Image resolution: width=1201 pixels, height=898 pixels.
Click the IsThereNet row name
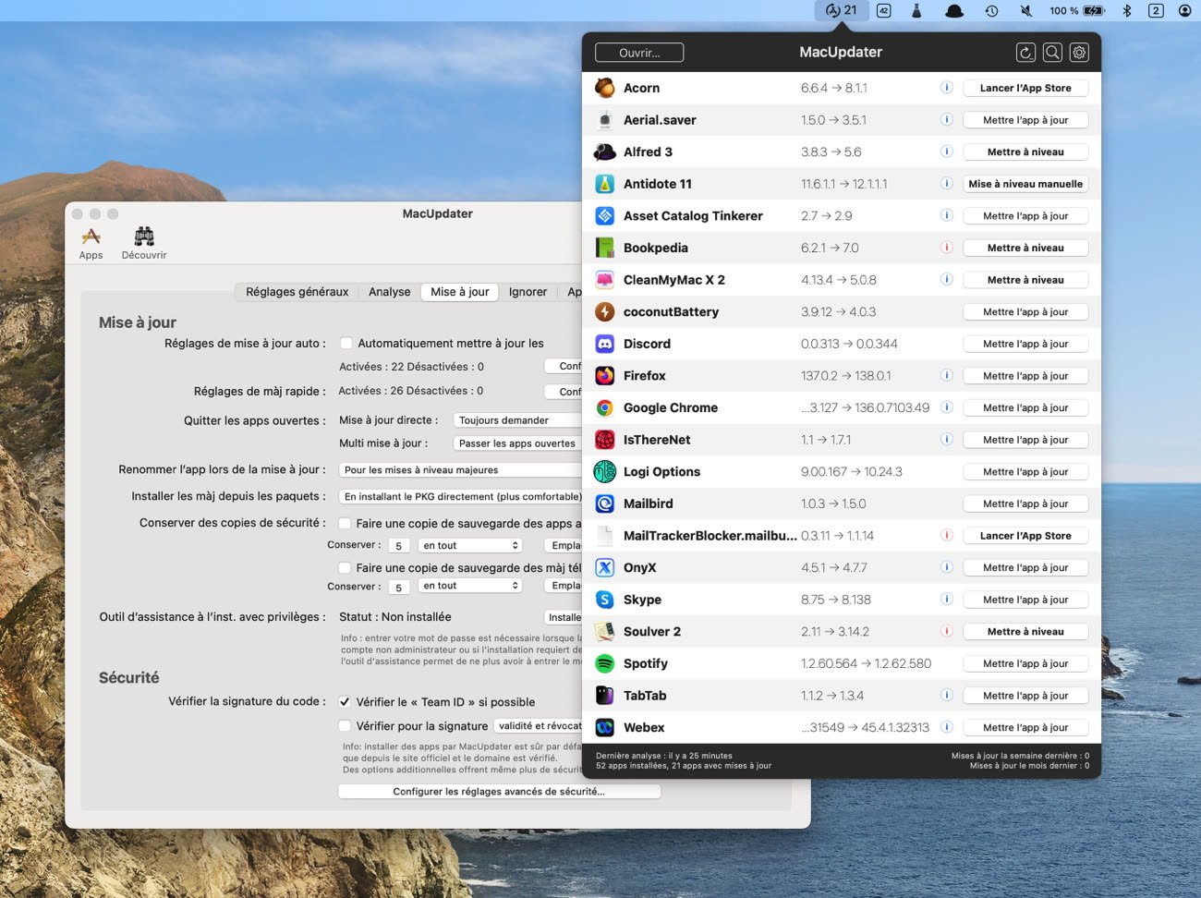point(657,440)
